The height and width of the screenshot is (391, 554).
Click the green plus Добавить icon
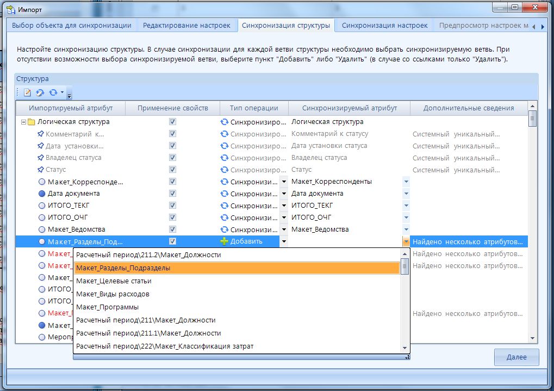pyautogui.click(x=224, y=241)
